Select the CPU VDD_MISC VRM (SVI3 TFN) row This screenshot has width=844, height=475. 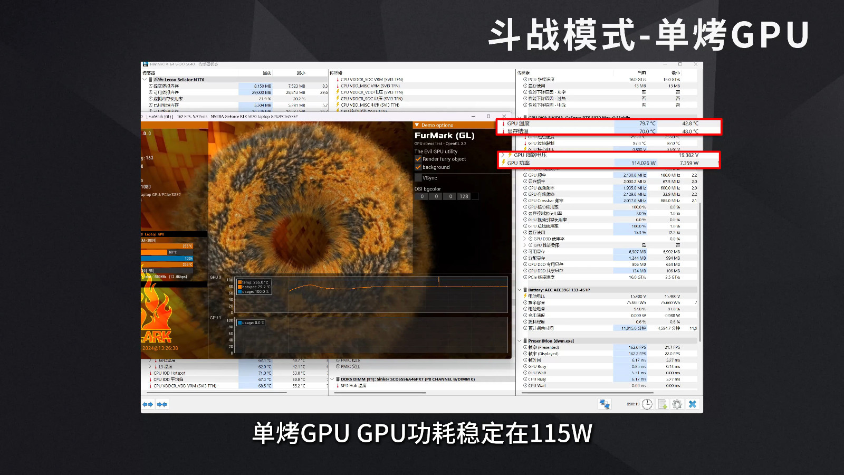tap(425, 86)
